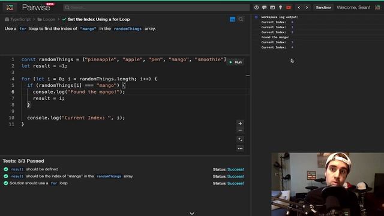Click the auto-format code sparkle icon
Screen dimensions: 384x216
tap(240, 140)
